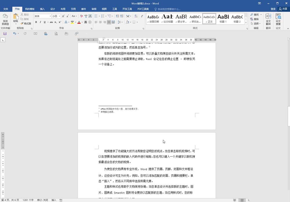290x202 pixels.
Task: Toggle character shading (gray A)
Action: (x=86, y=22)
